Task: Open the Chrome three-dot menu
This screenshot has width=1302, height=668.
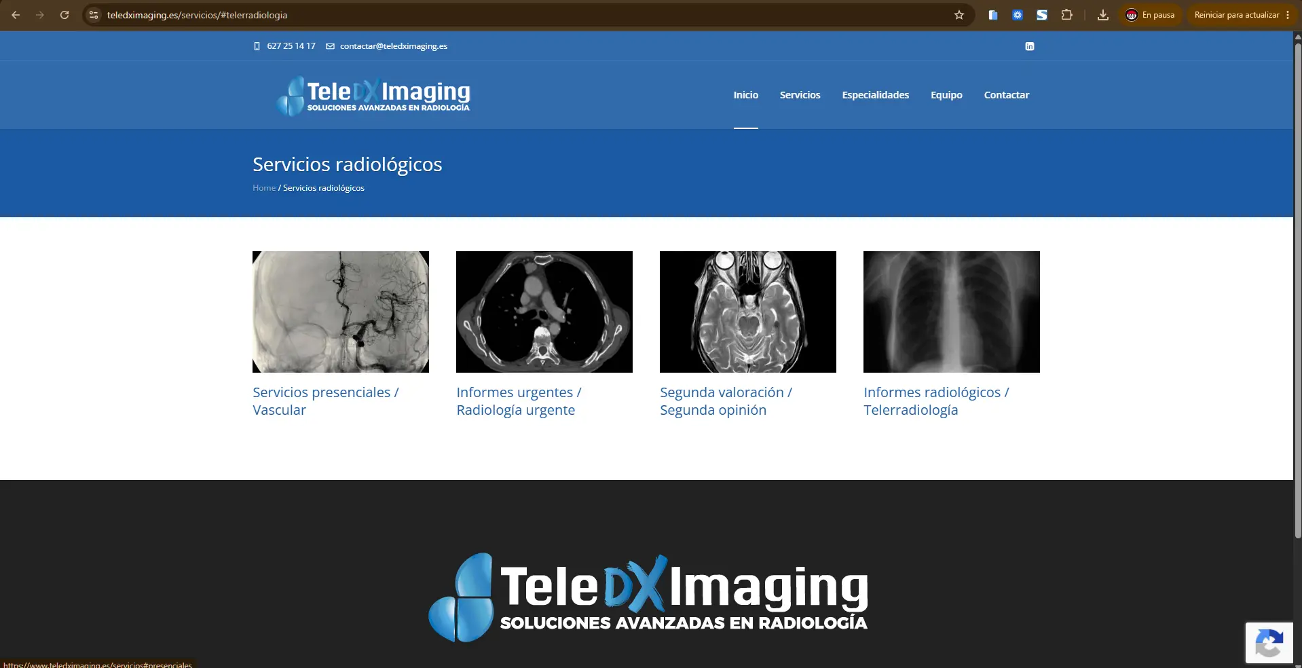Action: (x=1288, y=15)
